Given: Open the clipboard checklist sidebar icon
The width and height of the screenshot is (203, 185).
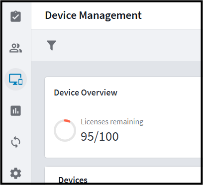Looking at the screenshot, I should pos(16,16).
